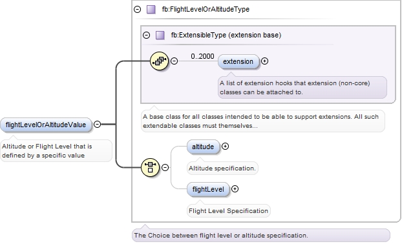Viewport: 402px width, 244px height.
Task: Select the extension element node
Action: tap(238, 62)
